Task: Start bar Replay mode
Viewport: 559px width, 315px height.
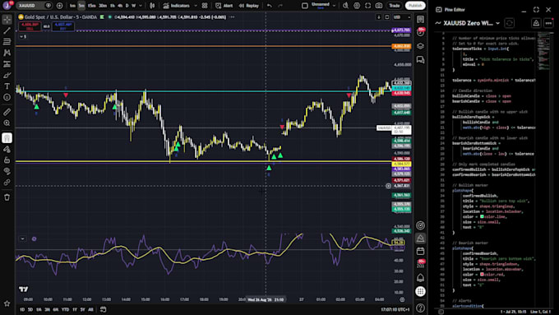Action: [249, 6]
